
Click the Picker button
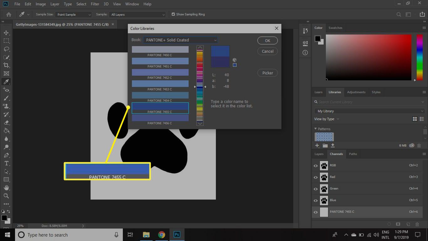click(268, 73)
